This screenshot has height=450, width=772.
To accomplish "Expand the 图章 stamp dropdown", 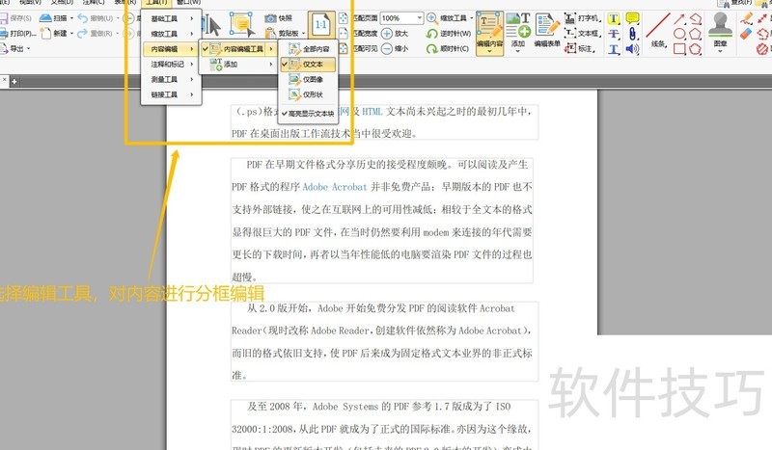I will [720, 51].
